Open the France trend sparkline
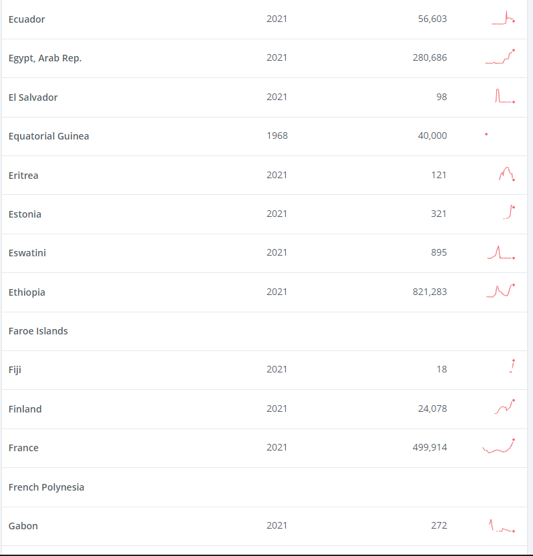The width and height of the screenshot is (533, 556). tap(498, 447)
